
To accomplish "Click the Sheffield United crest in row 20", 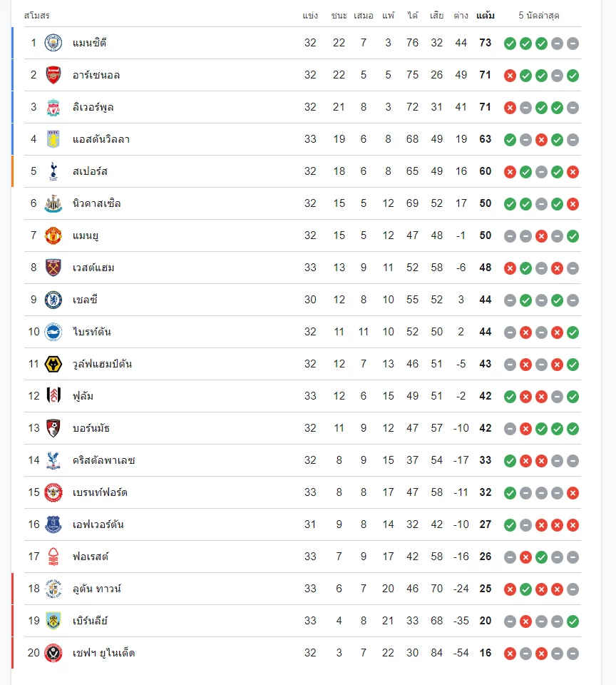I will tap(53, 653).
